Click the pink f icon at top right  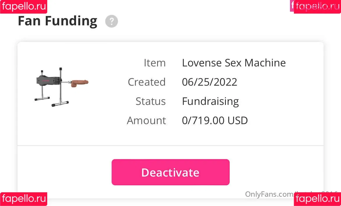292,5
